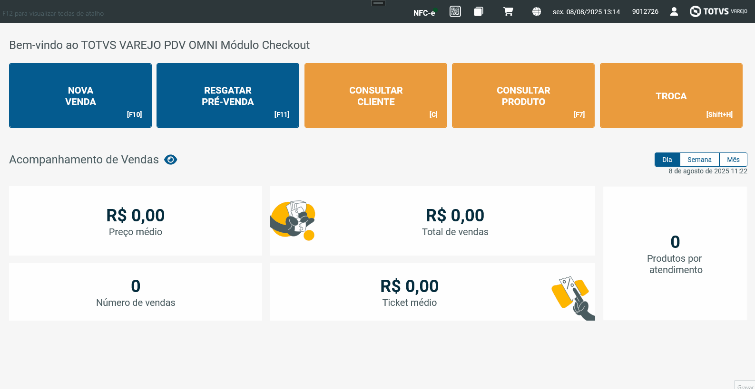Toggle sales visibility eye icon
The width and height of the screenshot is (755, 389).
[171, 160]
